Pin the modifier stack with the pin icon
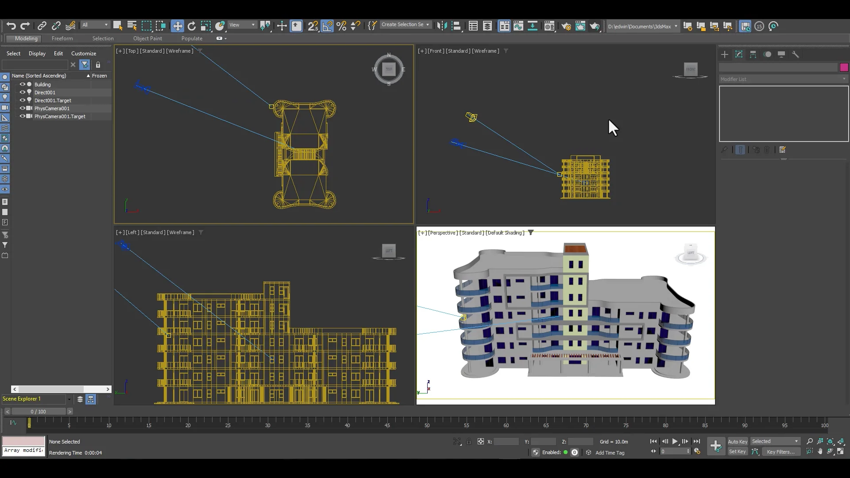This screenshot has height=478, width=850. [x=725, y=150]
